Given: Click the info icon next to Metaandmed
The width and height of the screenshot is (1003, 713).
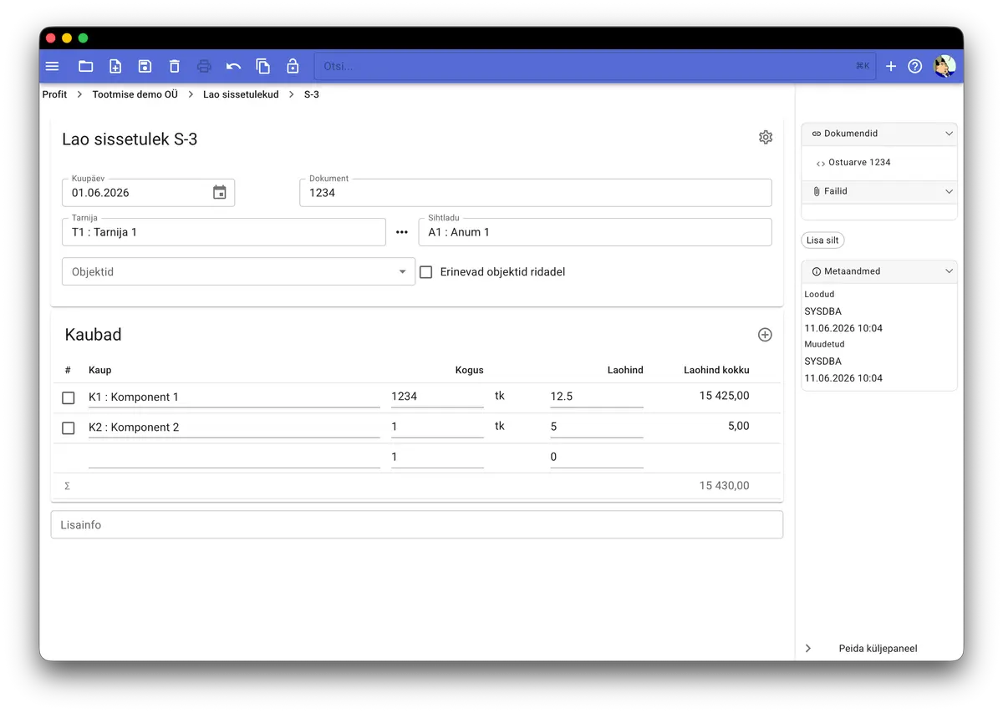Looking at the screenshot, I should [x=817, y=271].
